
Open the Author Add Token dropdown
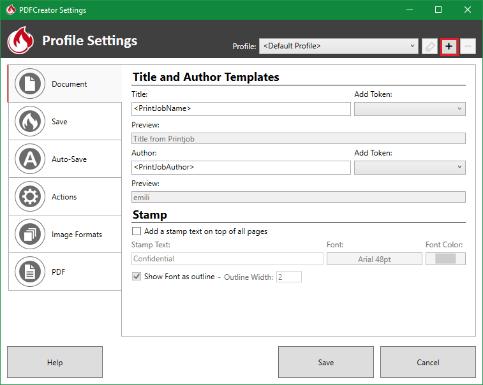click(410, 168)
